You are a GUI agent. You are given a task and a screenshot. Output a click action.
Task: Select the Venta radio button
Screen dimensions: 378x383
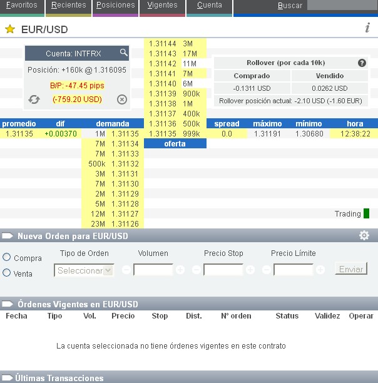coord(7,273)
